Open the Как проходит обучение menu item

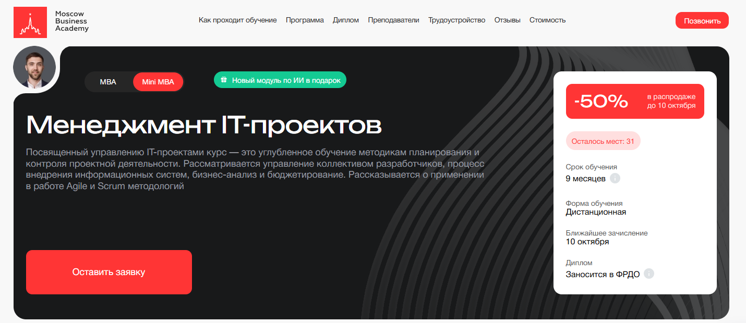(237, 20)
